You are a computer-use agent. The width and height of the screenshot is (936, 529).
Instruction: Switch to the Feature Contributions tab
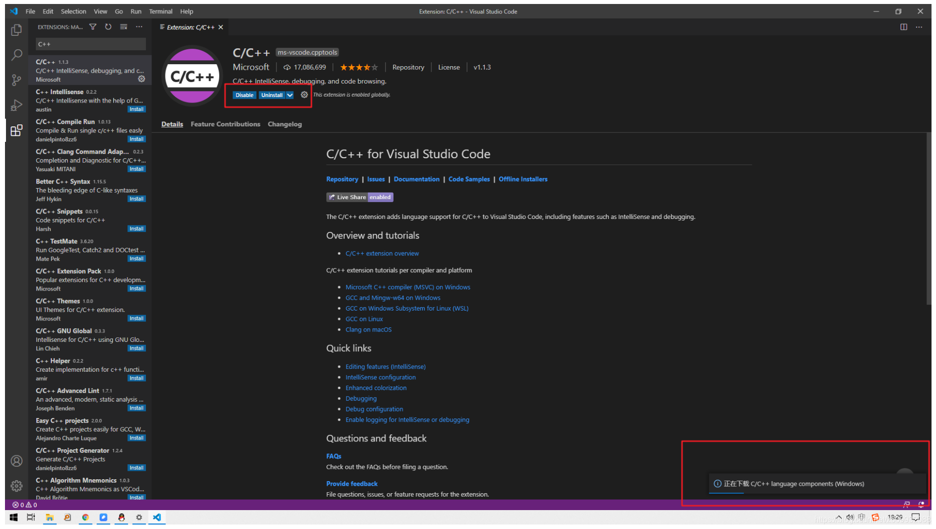[225, 124]
